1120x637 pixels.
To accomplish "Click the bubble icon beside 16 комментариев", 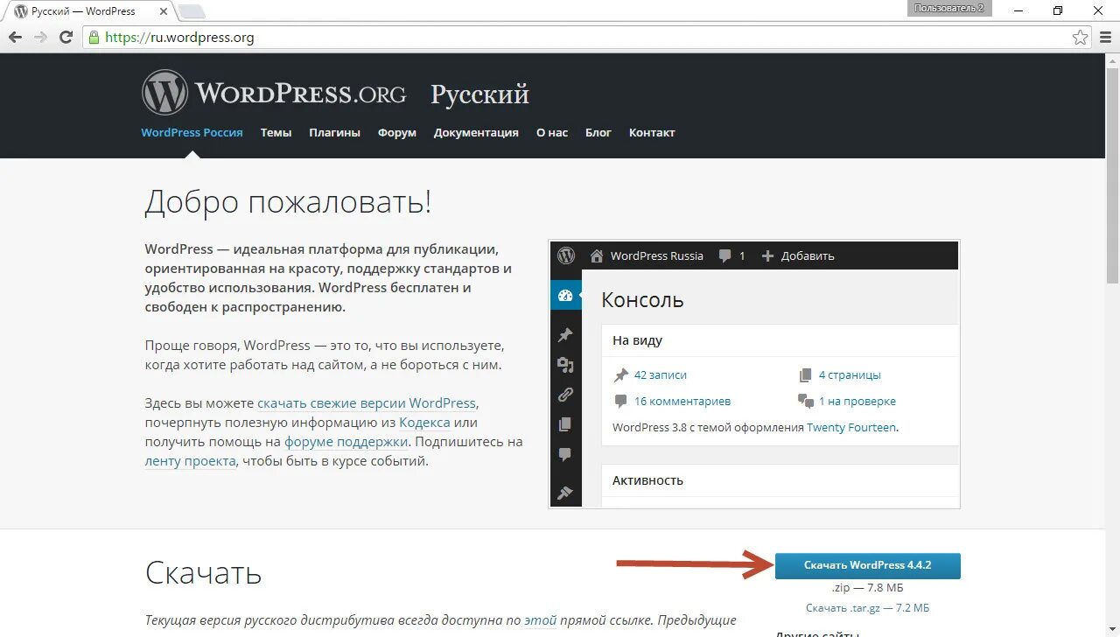I will (x=621, y=401).
